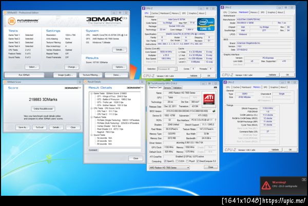Switch to the Validation tab in GPU-Z

tap(177, 88)
